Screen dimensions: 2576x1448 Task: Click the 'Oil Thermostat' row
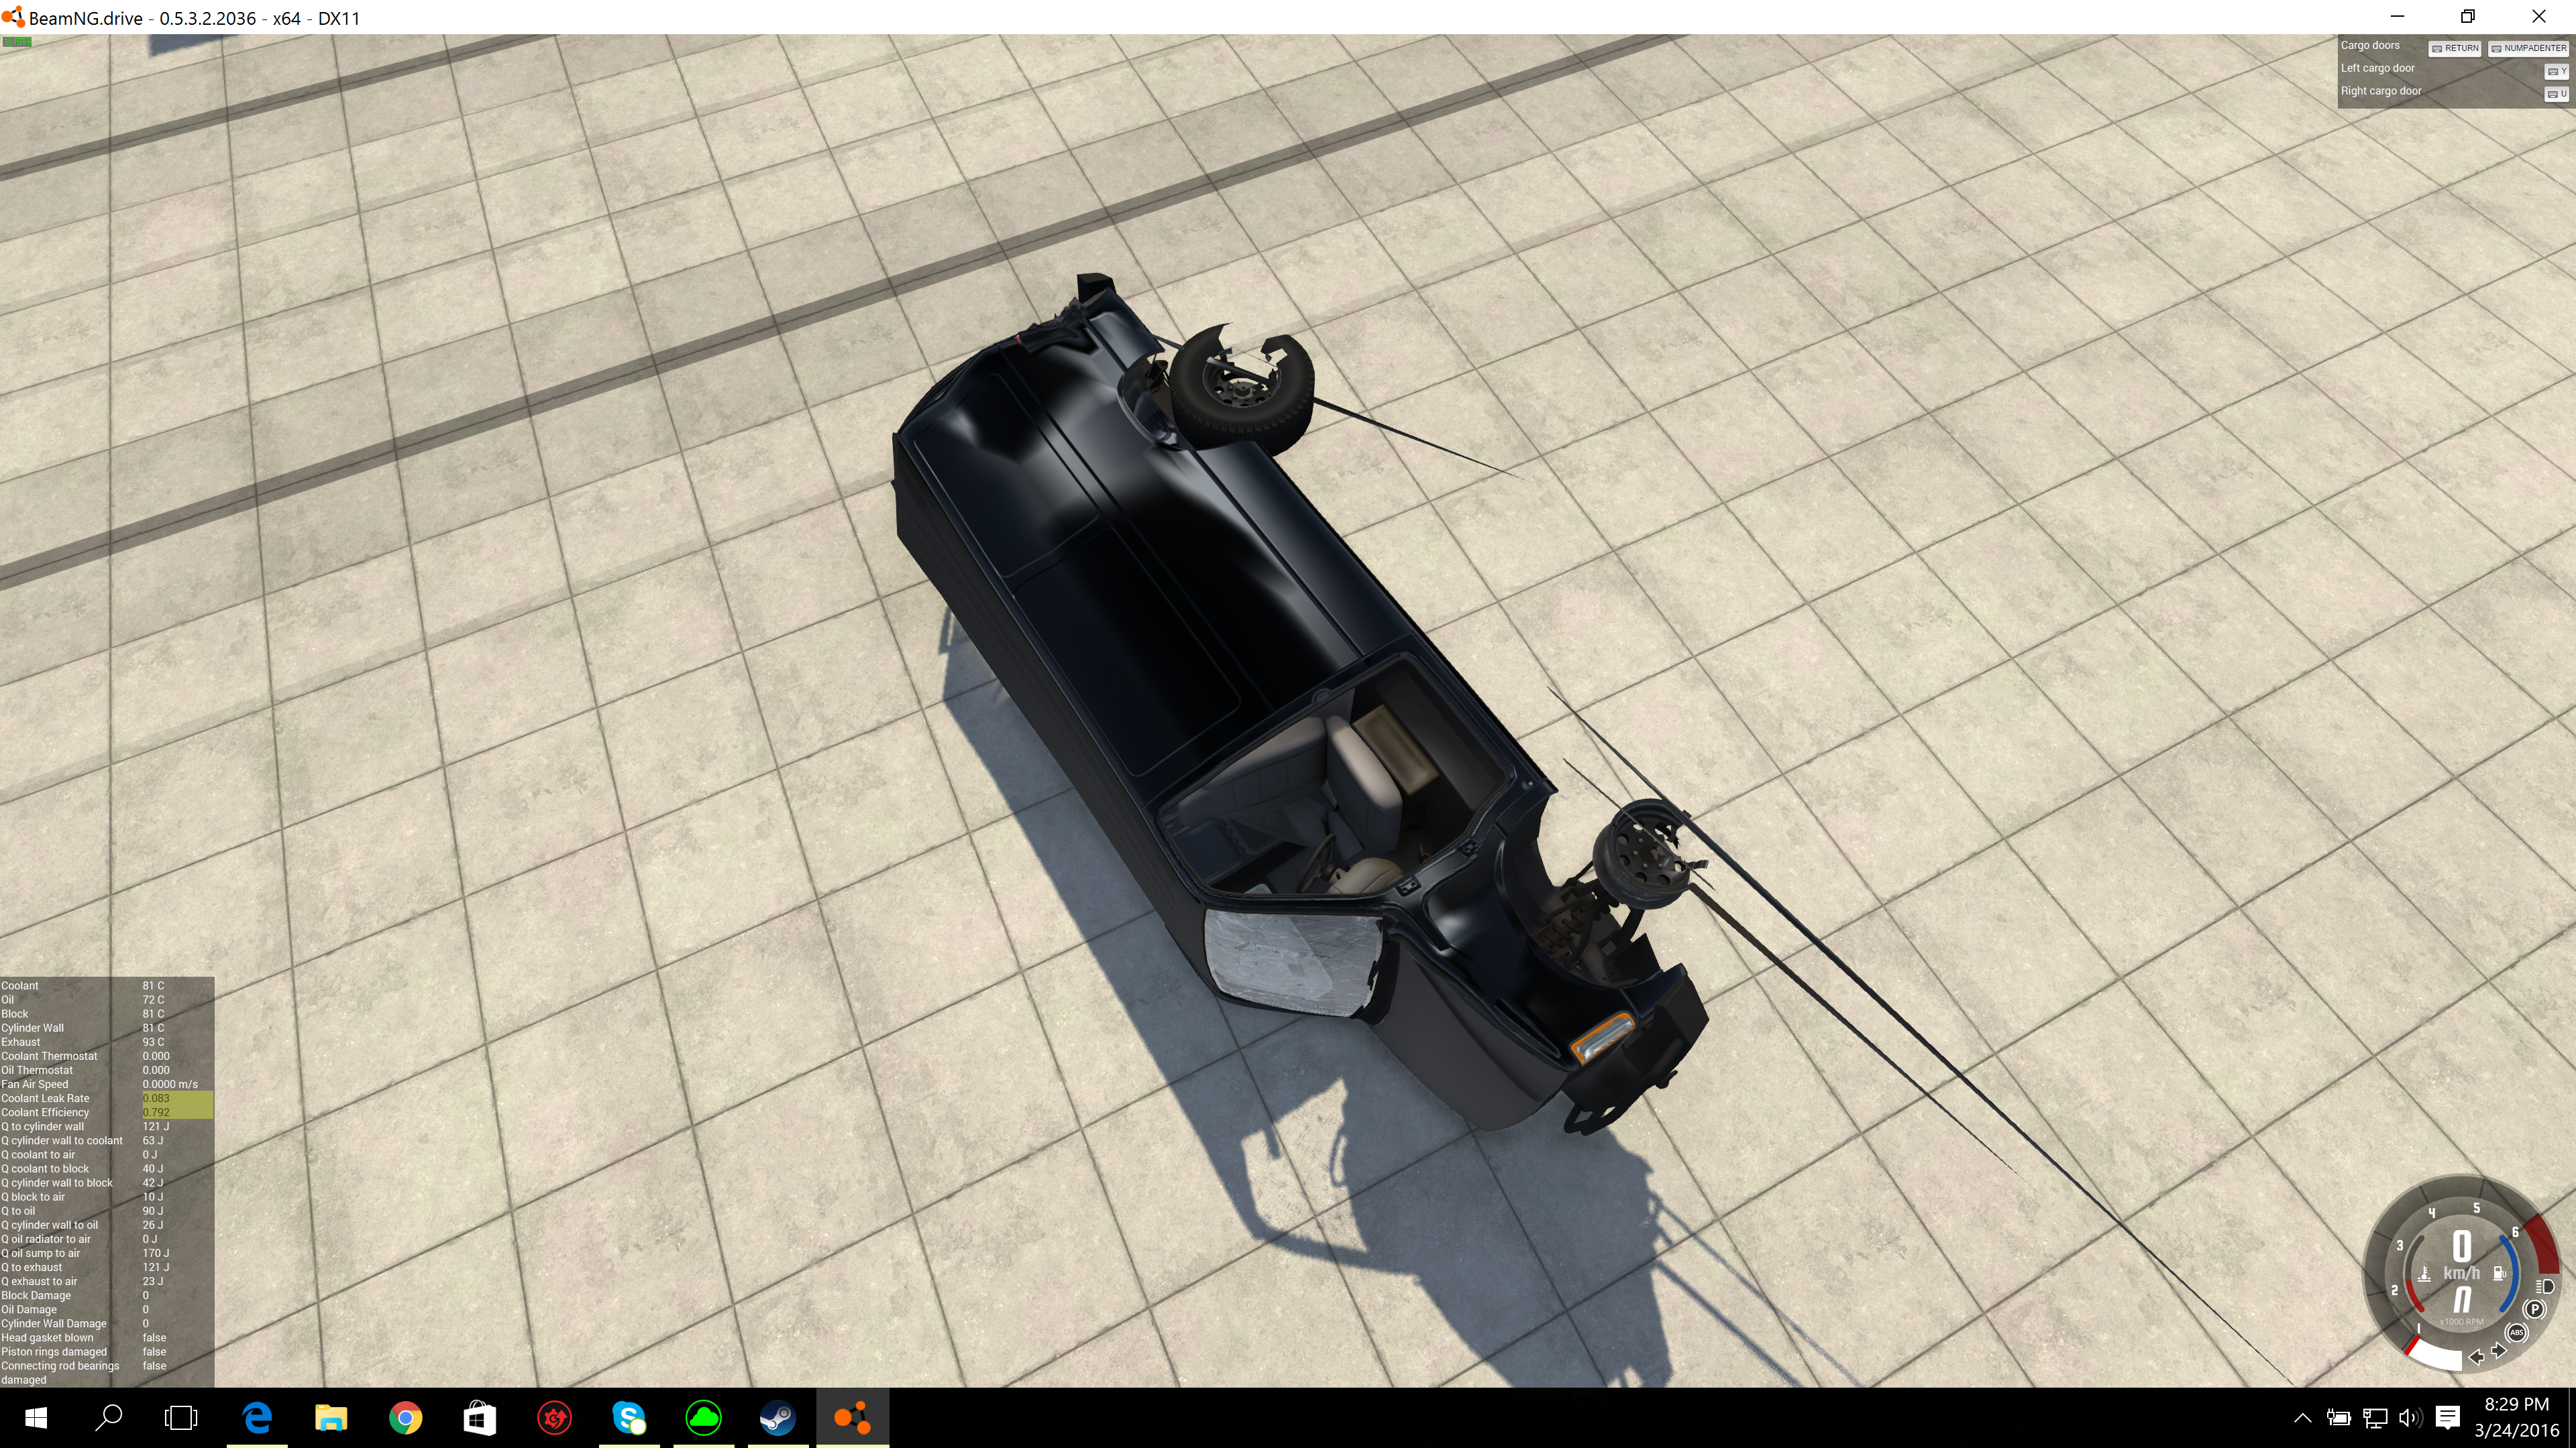click(x=107, y=1069)
